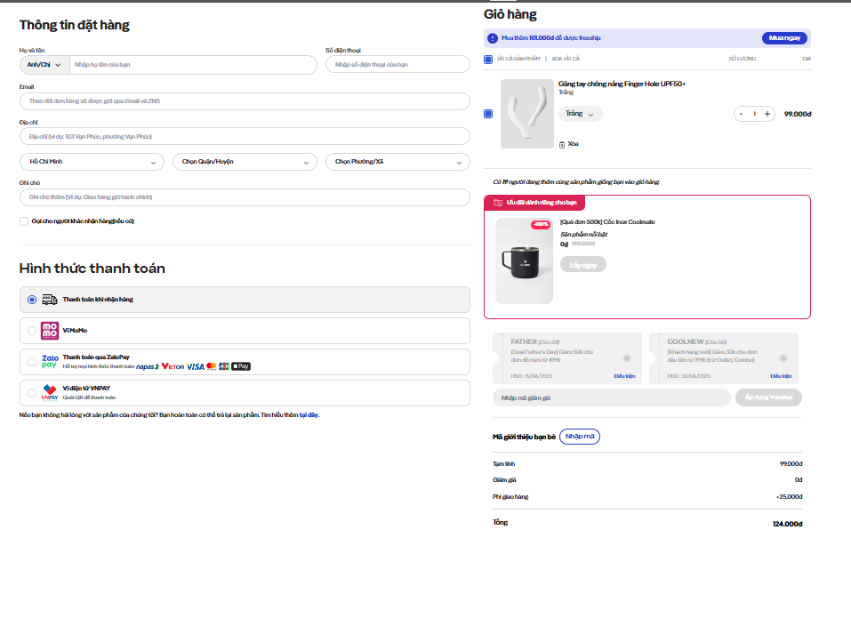
Task: Open the Chọn Quận/Huyện dropdown
Action: [245, 162]
